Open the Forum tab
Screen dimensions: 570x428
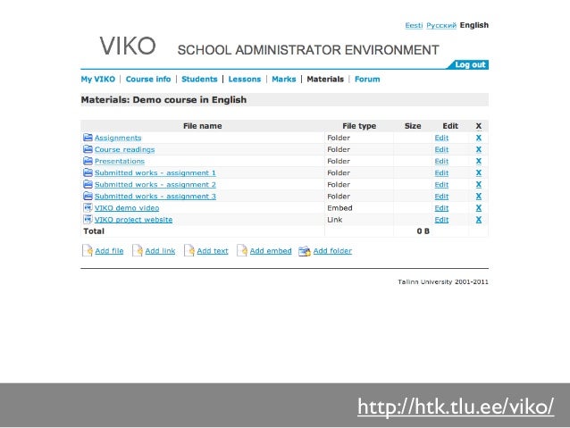click(x=367, y=79)
